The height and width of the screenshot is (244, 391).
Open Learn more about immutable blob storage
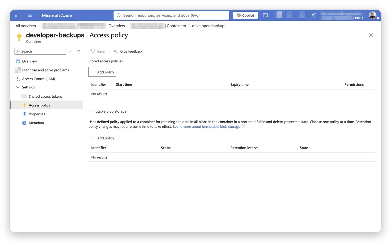[207, 127]
